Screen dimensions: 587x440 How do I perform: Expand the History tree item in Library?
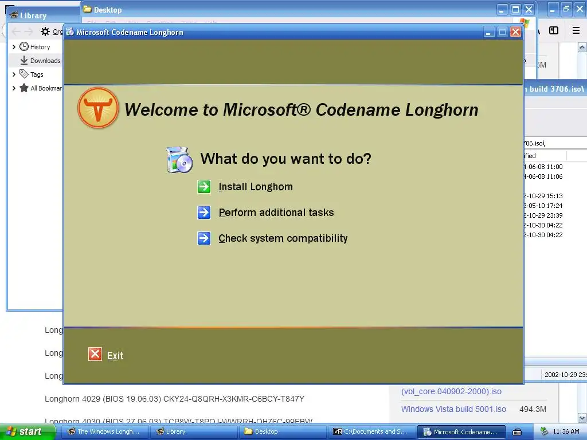pyautogui.click(x=14, y=47)
